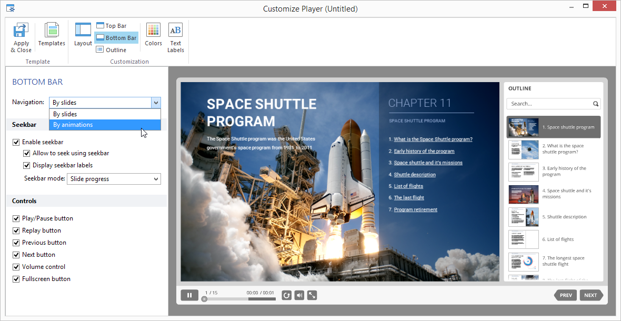Click the window's app icon in title bar
The width and height of the screenshot is (621, 321).
tap(11, 8)
